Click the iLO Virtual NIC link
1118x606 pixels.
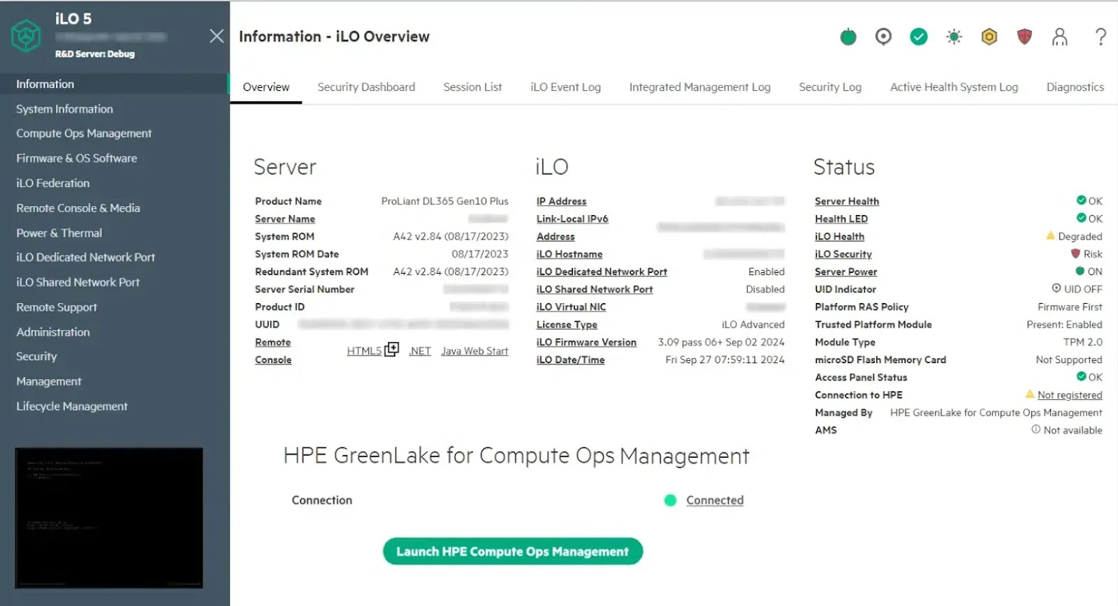click(x=571, y=307)
